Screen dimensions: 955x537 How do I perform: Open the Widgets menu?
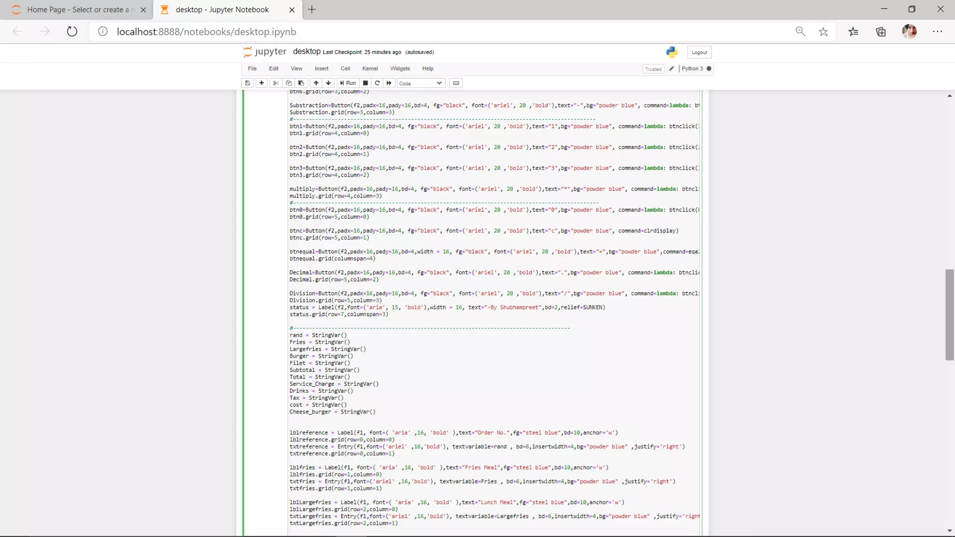coord(400,69)
